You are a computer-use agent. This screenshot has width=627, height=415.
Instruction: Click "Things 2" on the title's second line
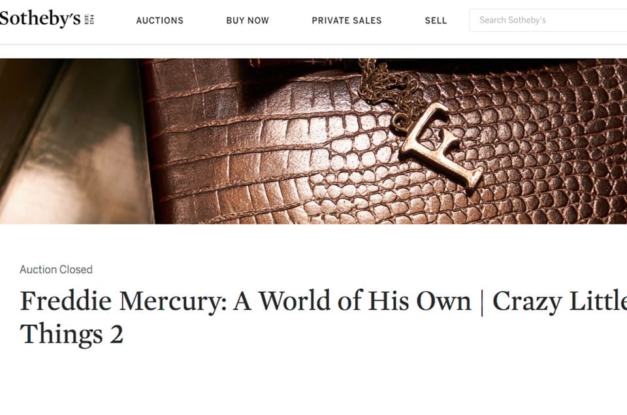click(x=72, y=334)
